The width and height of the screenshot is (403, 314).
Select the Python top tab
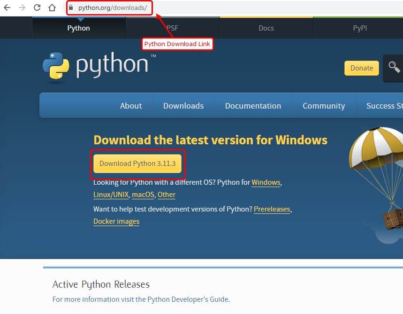point(79,28)
